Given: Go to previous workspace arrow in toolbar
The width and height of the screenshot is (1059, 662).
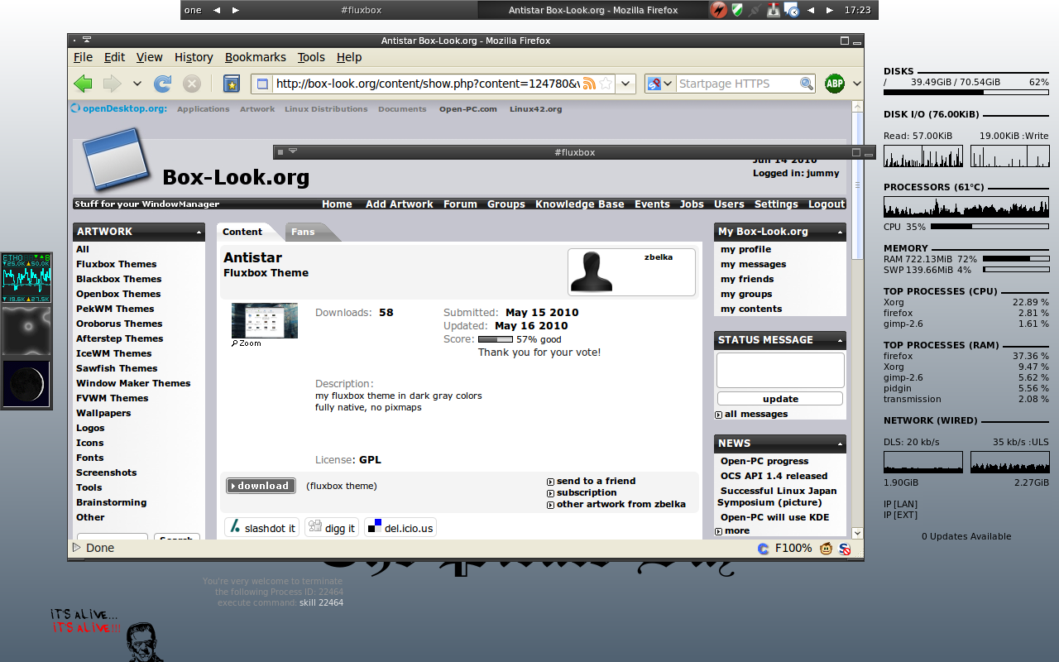Looking at the screenshot, I should coord(217,10).
